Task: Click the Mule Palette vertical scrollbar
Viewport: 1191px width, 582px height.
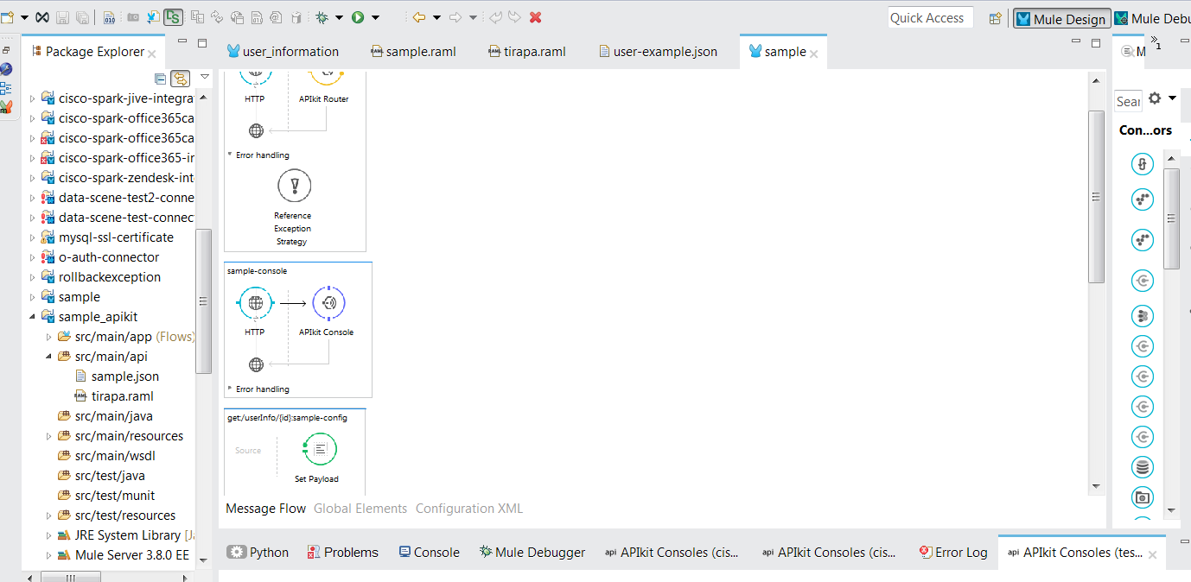Action: pyautogui.click(x=1171, y=218)
